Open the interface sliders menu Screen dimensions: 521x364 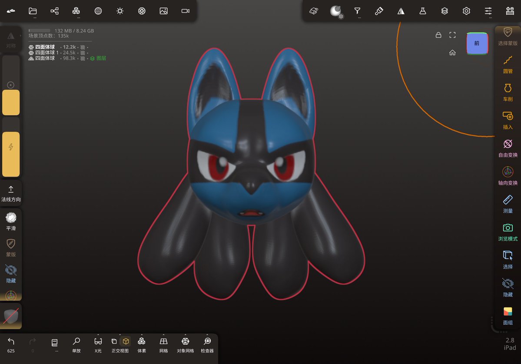click(x=488, y=11)
